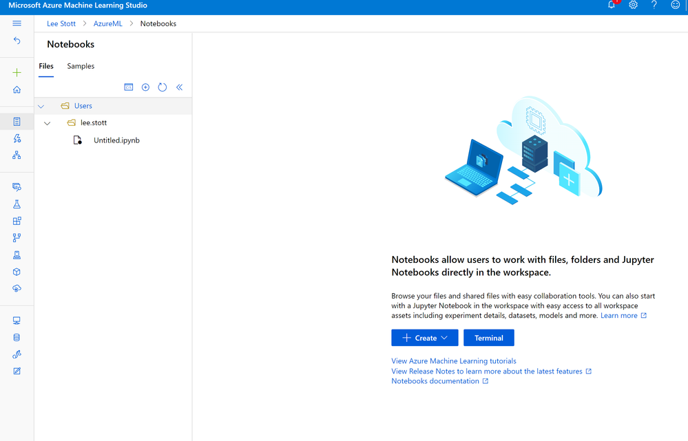The width and height of the screenshot is (688, 441).
Task: Collapse the file explorer pane
Action: click(x=180, y=87)
